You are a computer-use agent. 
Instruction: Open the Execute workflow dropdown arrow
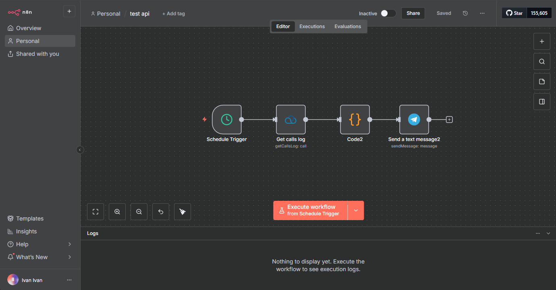point(356,210)
